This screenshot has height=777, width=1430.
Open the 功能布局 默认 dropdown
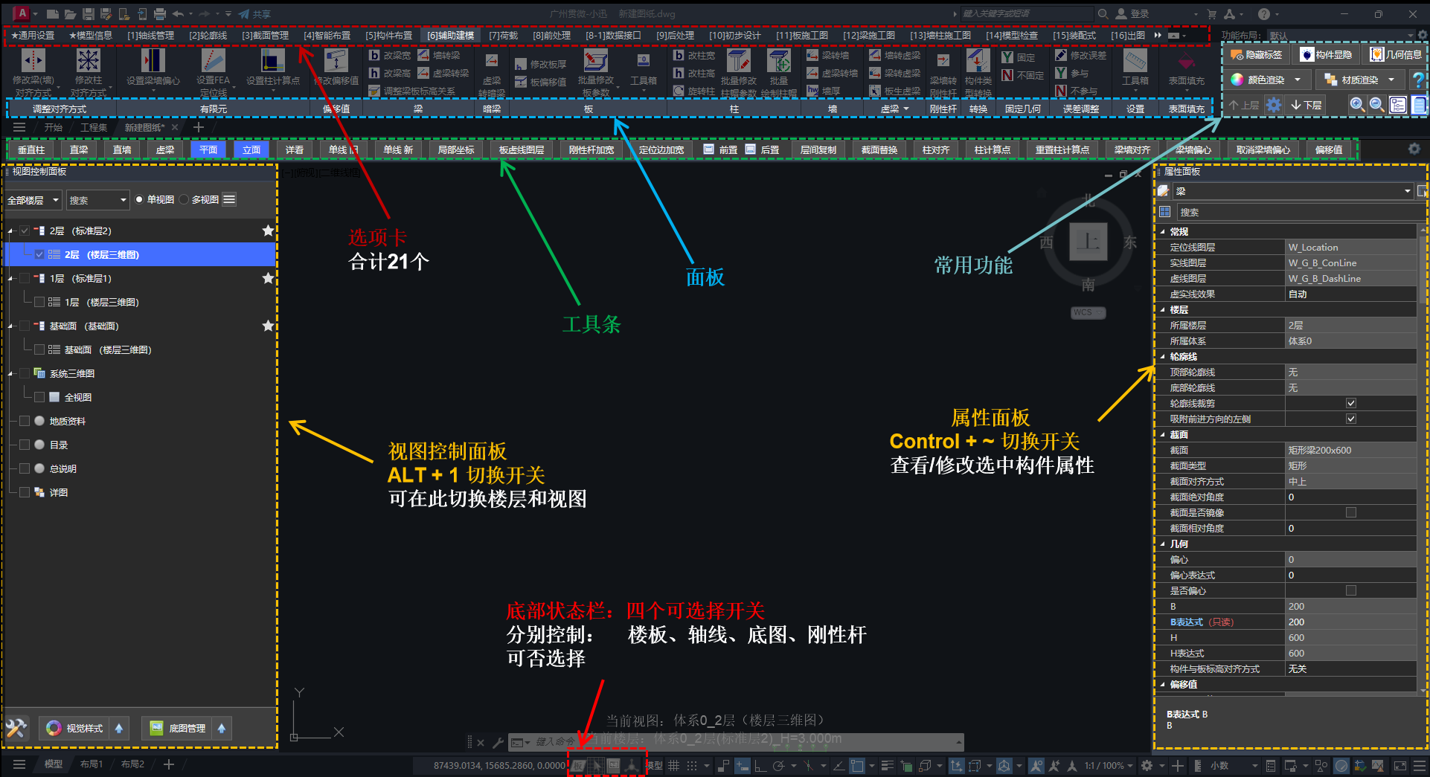[1341, 35]
